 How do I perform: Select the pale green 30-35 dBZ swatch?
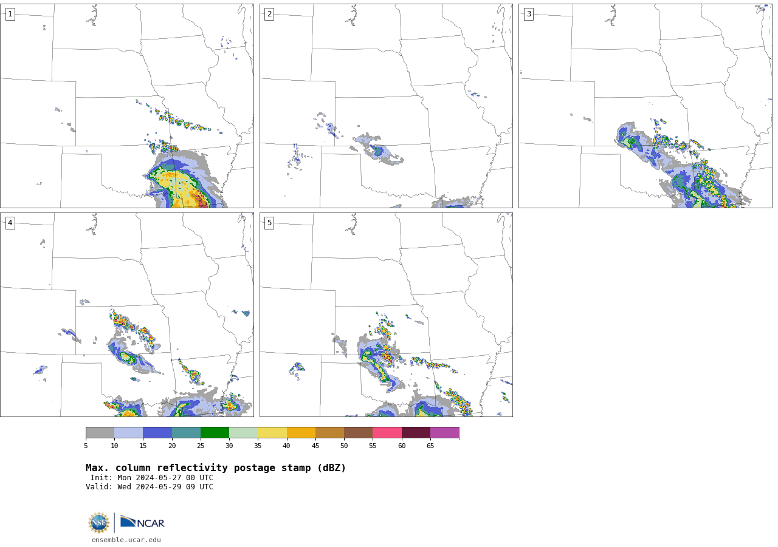(x=243, y=433)
